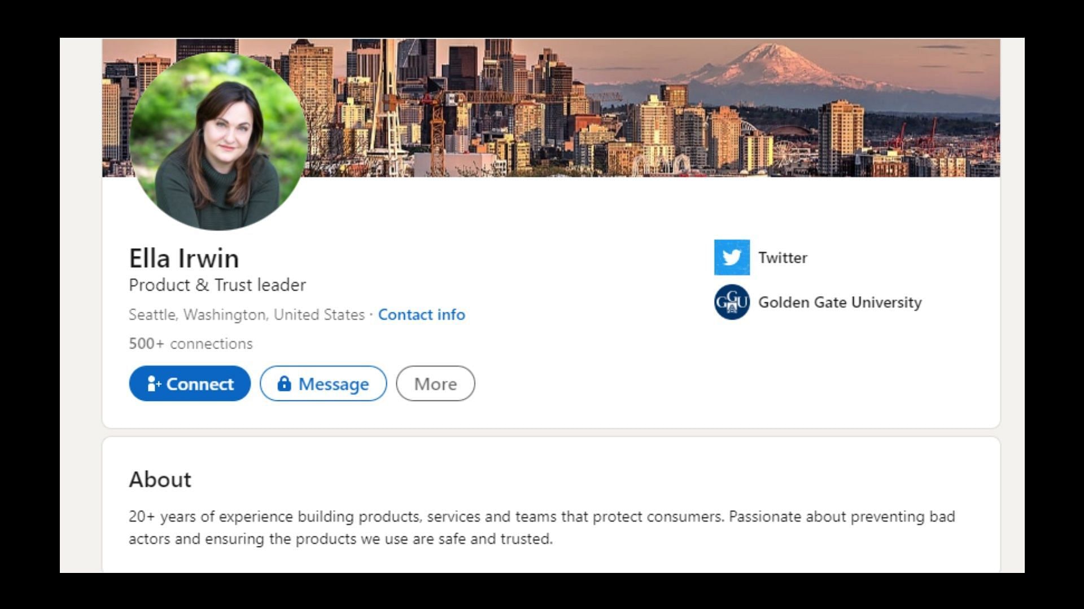
Task: Select the name Ella Irwin heading
Action: point(184,258)
